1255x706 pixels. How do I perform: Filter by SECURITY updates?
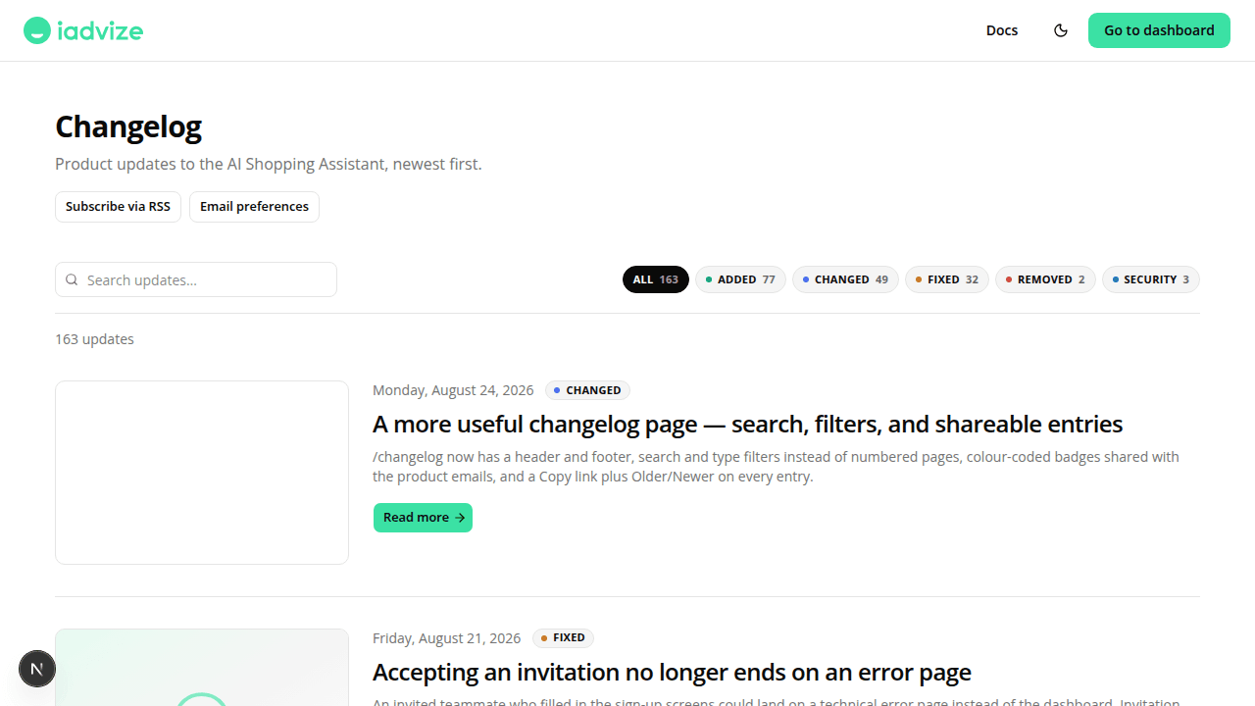pos(1151,279)
